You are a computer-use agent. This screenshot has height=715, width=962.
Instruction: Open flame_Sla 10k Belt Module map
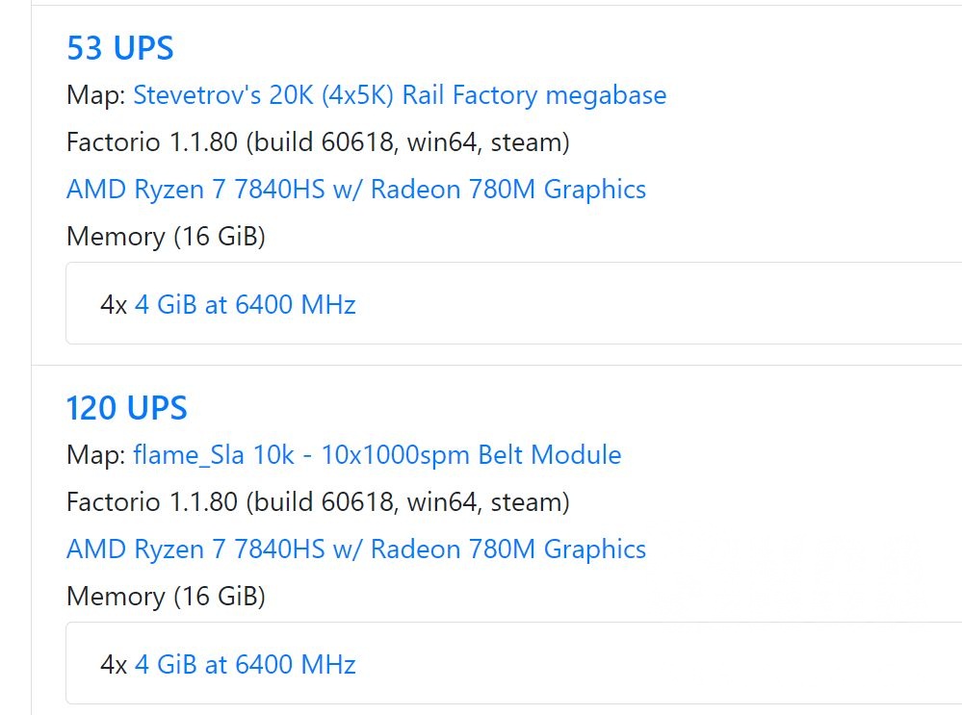tap(377, 454)
